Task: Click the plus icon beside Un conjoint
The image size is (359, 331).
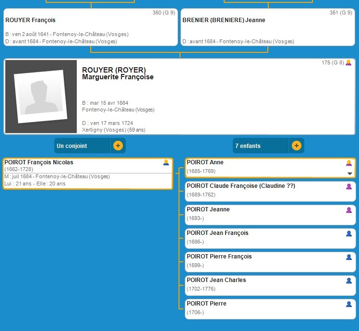Action: pos(118,146)
